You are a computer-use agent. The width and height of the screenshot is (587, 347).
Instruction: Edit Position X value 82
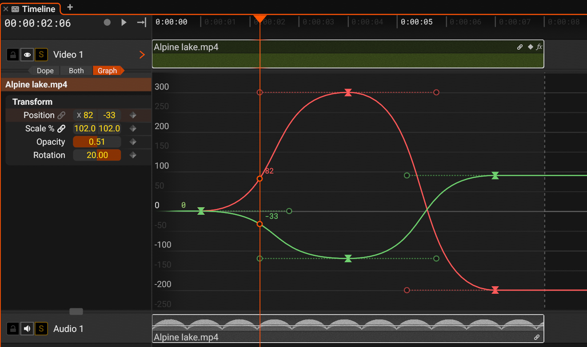pyautogui.click(x=85, y=115)
